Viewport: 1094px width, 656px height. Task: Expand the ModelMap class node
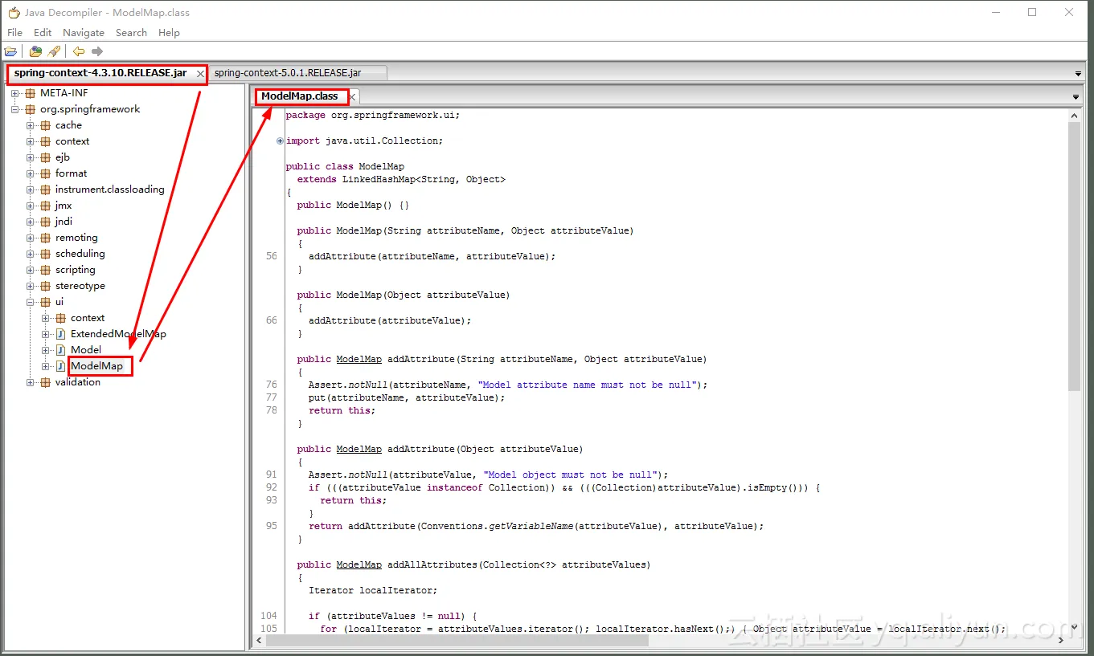[x=45, y=366]
